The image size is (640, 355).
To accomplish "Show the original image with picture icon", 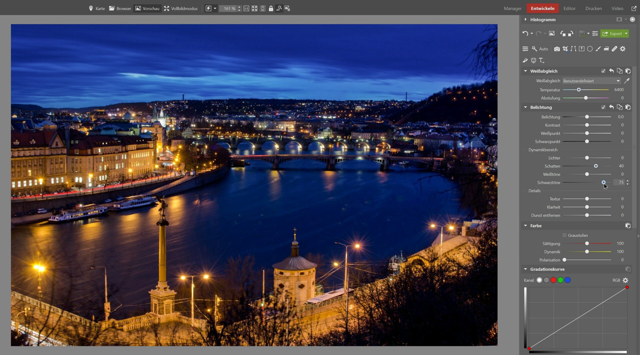I will point(552,33).
